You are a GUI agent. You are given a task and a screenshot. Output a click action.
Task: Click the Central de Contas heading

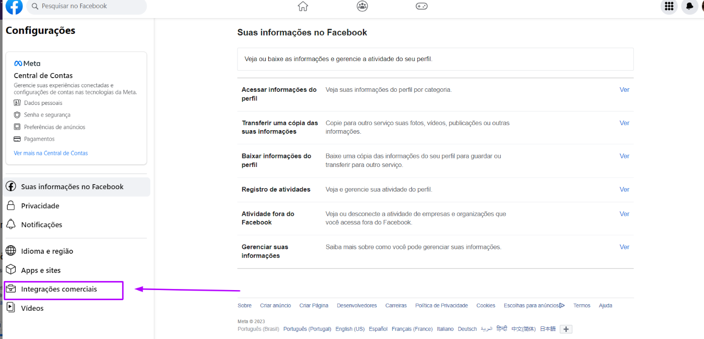pos(43,75)
